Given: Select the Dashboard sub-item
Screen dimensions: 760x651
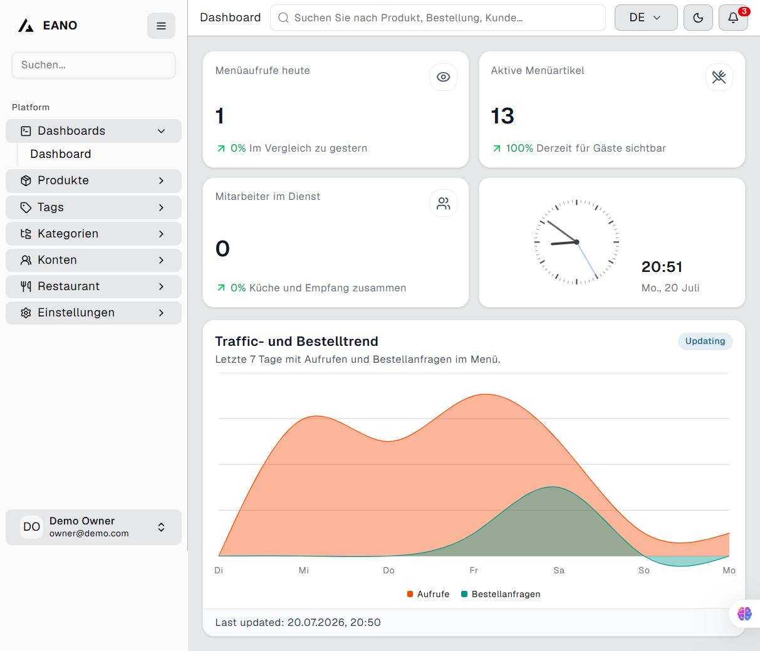Looking at the screenshot, I should coord(61,154).
